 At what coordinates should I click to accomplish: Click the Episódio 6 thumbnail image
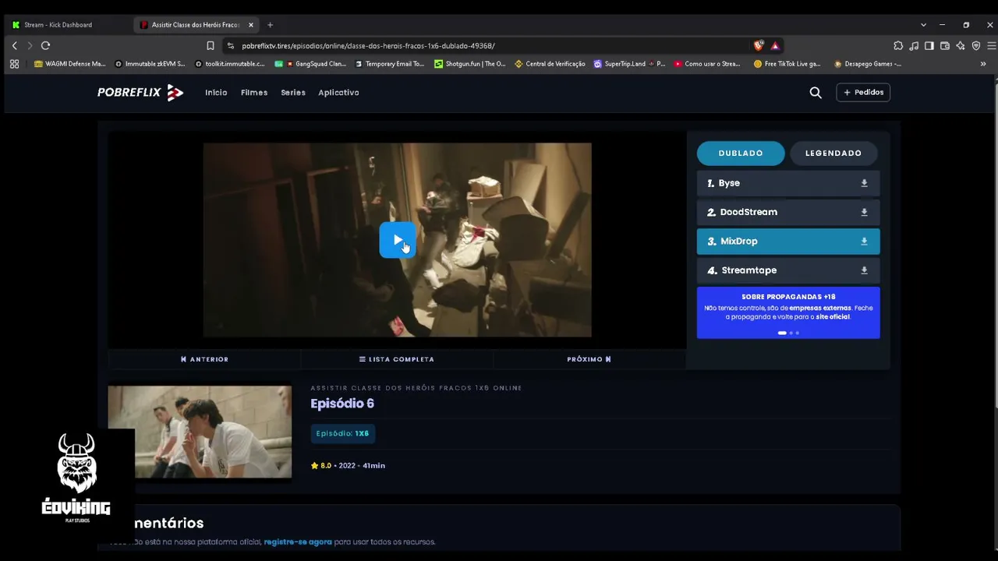click(x=200, y=432)
